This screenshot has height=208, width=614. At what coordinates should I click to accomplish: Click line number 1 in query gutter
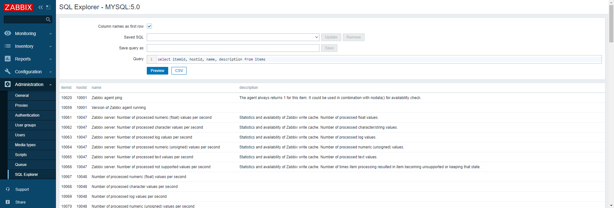tap(152, 59)
